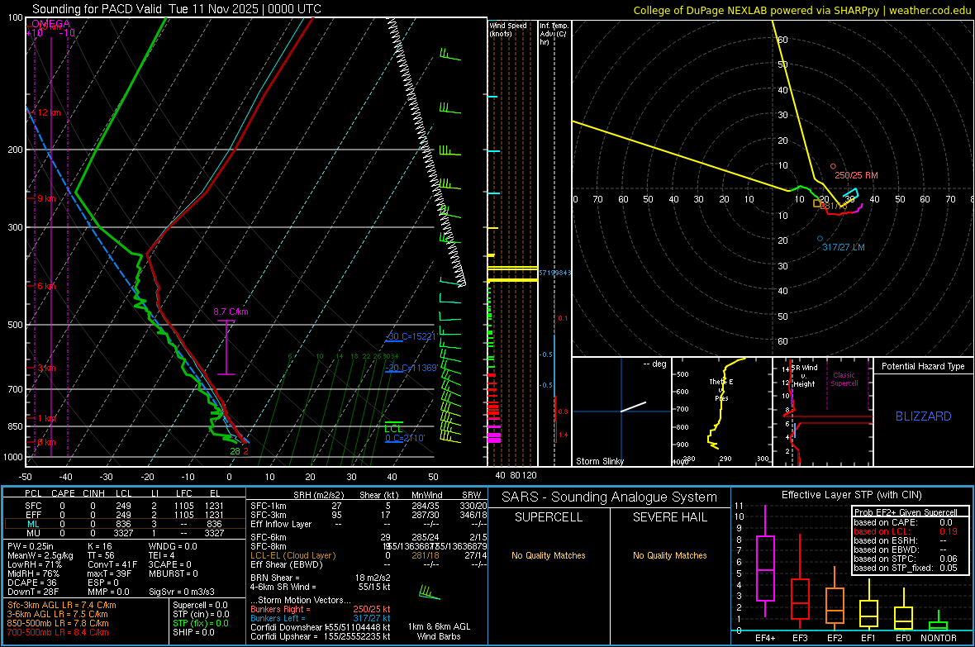Click 'No Quality Matches' under SEVERE HAIL
The width and height of the screenshot is (975, 647).
point(669,555)
